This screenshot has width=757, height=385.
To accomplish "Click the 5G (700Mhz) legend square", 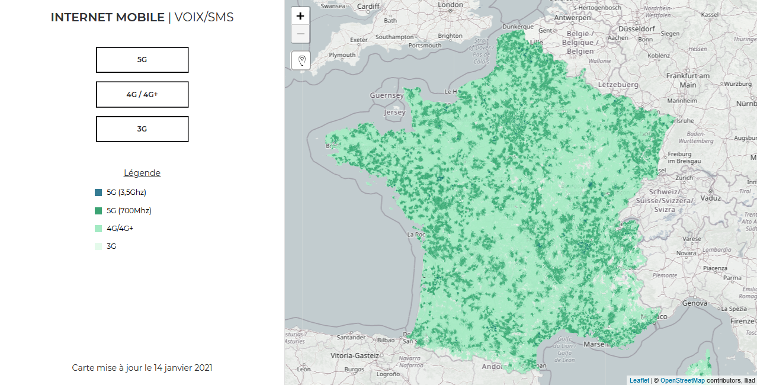I will point(98,210).
